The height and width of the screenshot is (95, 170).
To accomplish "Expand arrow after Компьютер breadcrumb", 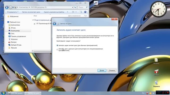I will point(29,7).
